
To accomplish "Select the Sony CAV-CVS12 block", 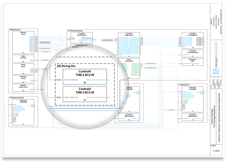I will point(129,68).
